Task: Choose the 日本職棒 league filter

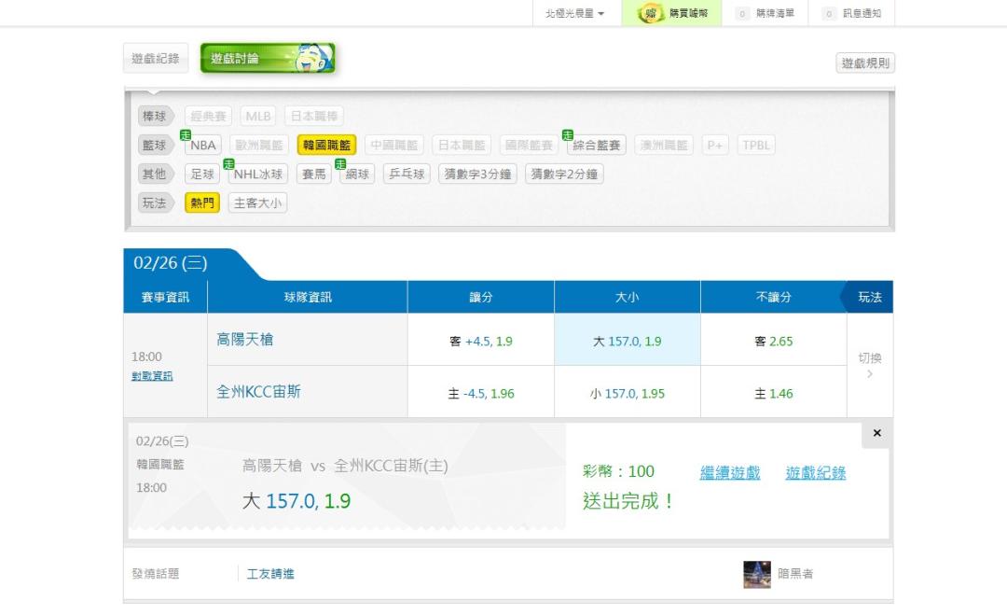Action: click(x=314, y=117)
